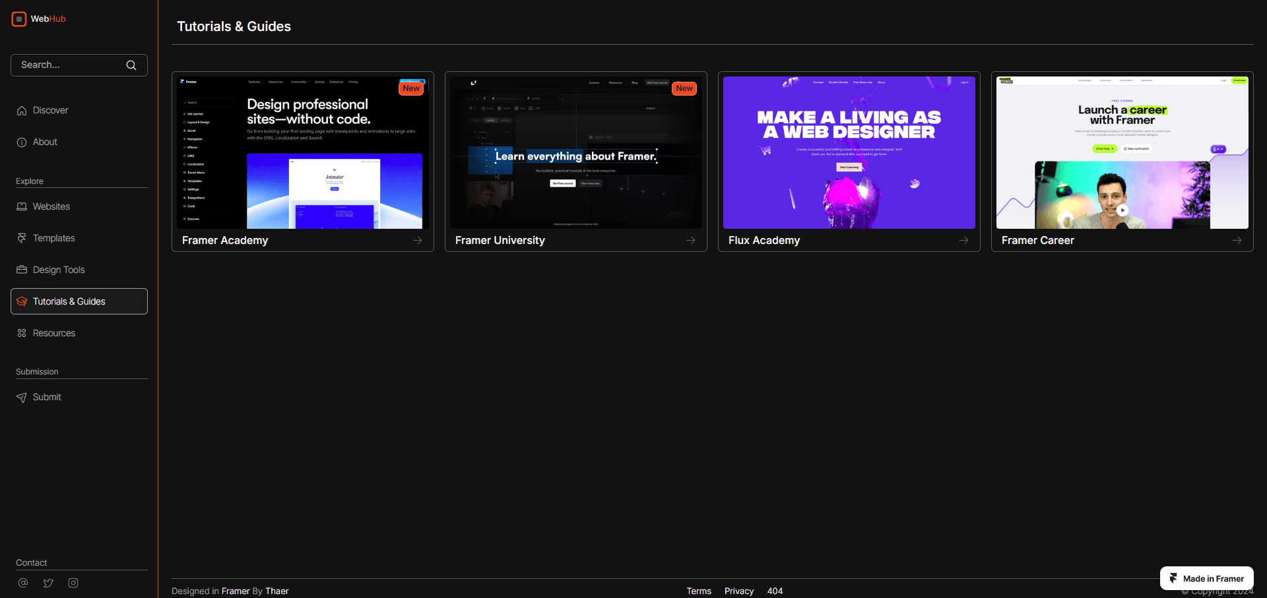The image size is (1267, 598).
Task: Open Framer Career thumbnail
Action: [x=1122, y=153]
